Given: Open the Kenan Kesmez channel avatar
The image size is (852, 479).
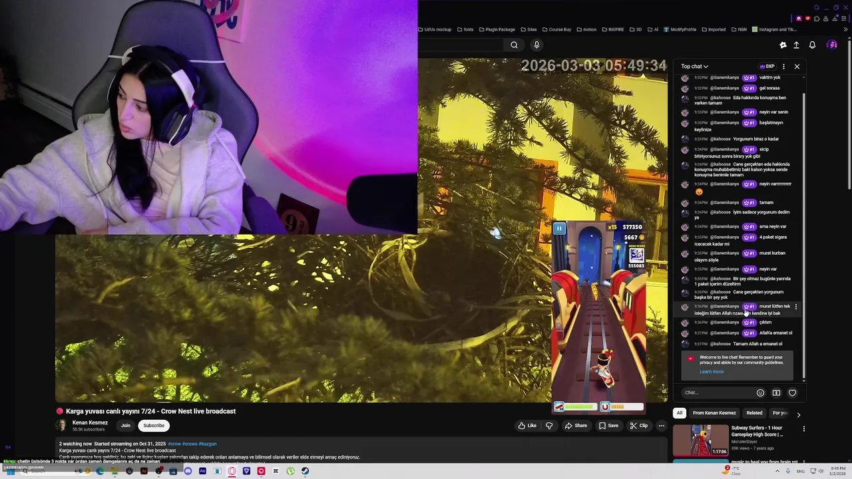Looking at the screenshot, I should coord(62,425).
